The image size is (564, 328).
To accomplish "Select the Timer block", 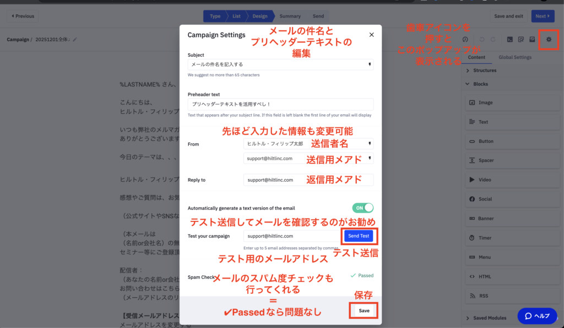I will coord(512,238).
